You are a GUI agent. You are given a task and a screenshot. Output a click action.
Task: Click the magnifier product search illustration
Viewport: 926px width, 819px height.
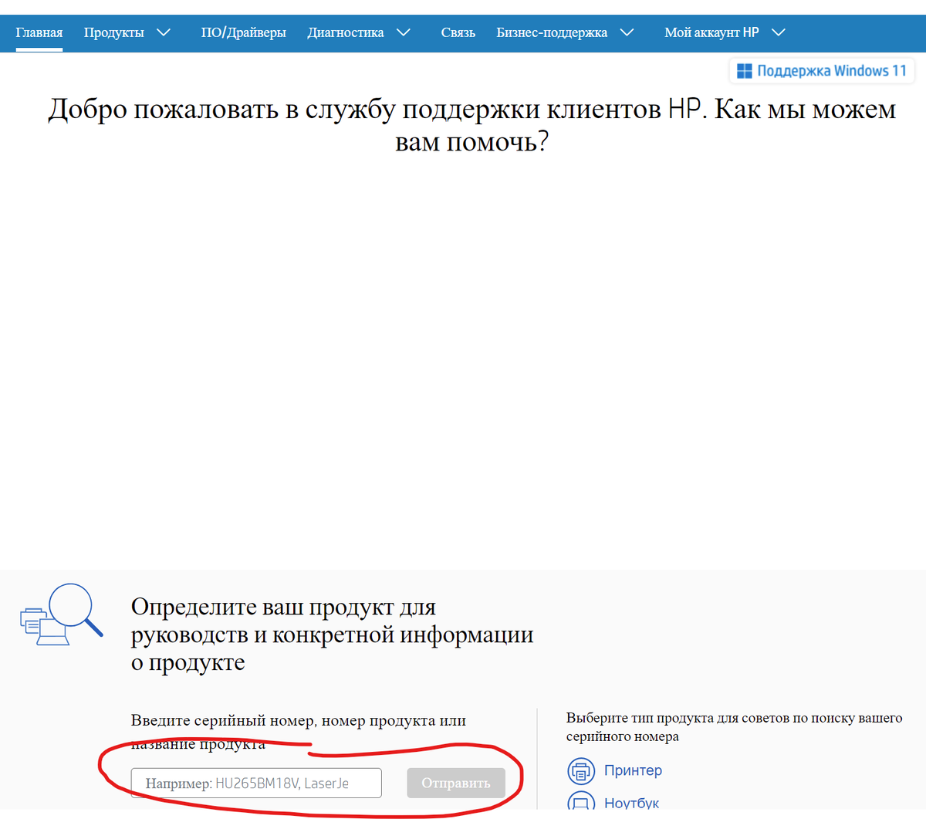coord(61,614)
